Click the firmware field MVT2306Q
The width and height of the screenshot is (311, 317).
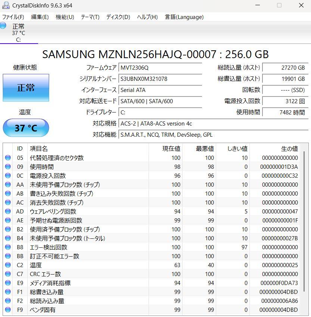click(160, 67)
